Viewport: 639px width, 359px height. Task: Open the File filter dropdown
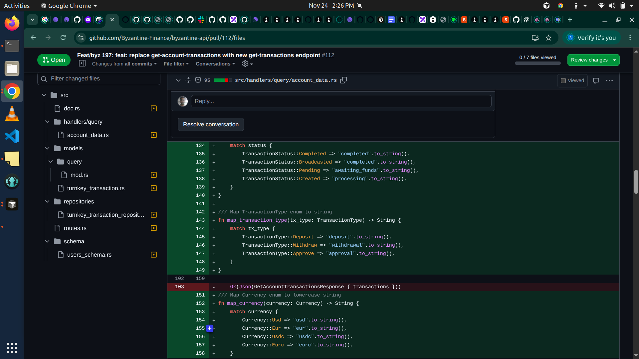pyautogui.click(x=176, y=64)
